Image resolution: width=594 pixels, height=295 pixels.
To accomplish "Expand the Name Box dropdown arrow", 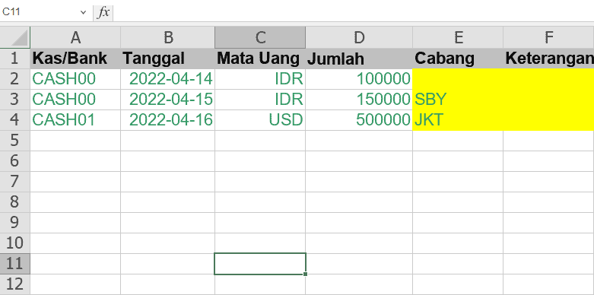I will click(84, 12).
